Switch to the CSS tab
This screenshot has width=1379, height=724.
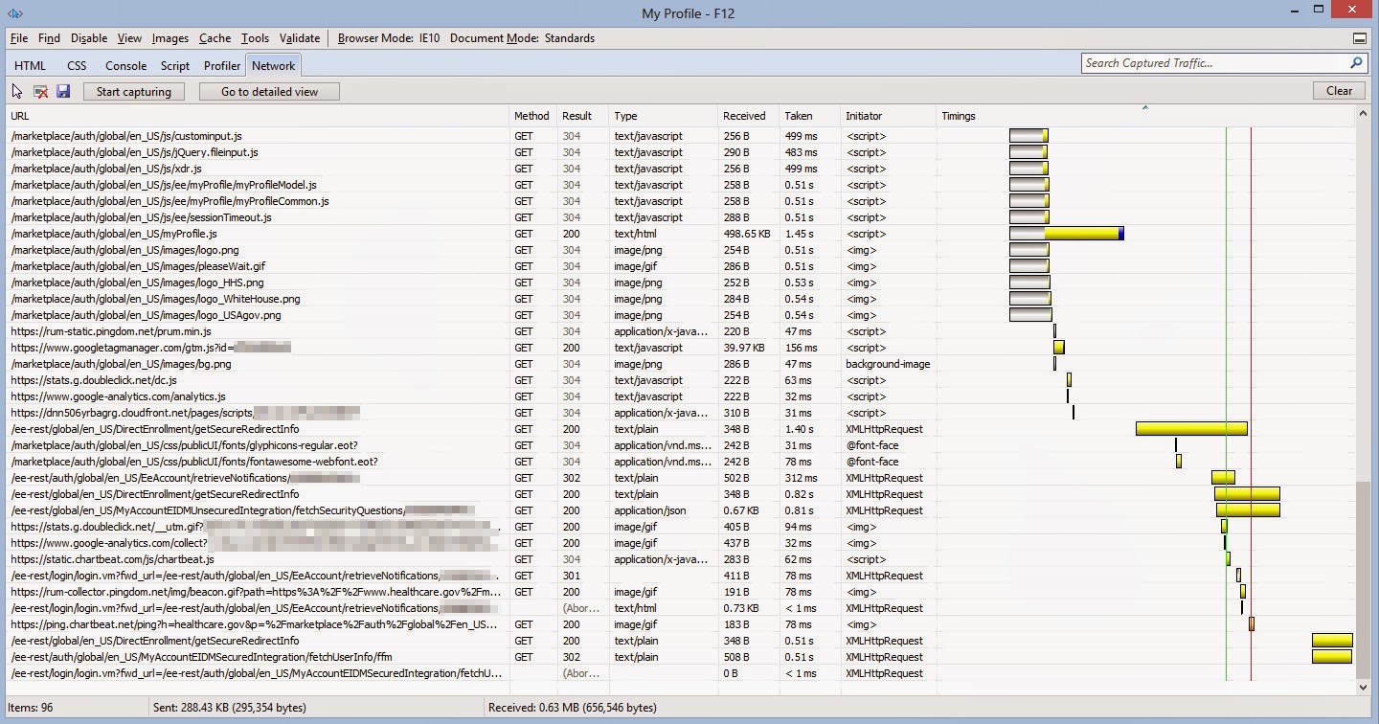pos(77,66)
